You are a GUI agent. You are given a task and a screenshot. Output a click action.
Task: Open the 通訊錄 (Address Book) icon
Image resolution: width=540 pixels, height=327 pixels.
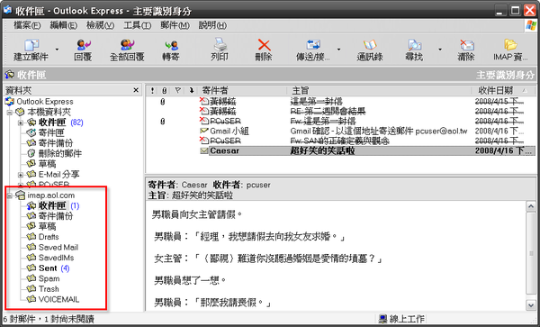point(370,45)
